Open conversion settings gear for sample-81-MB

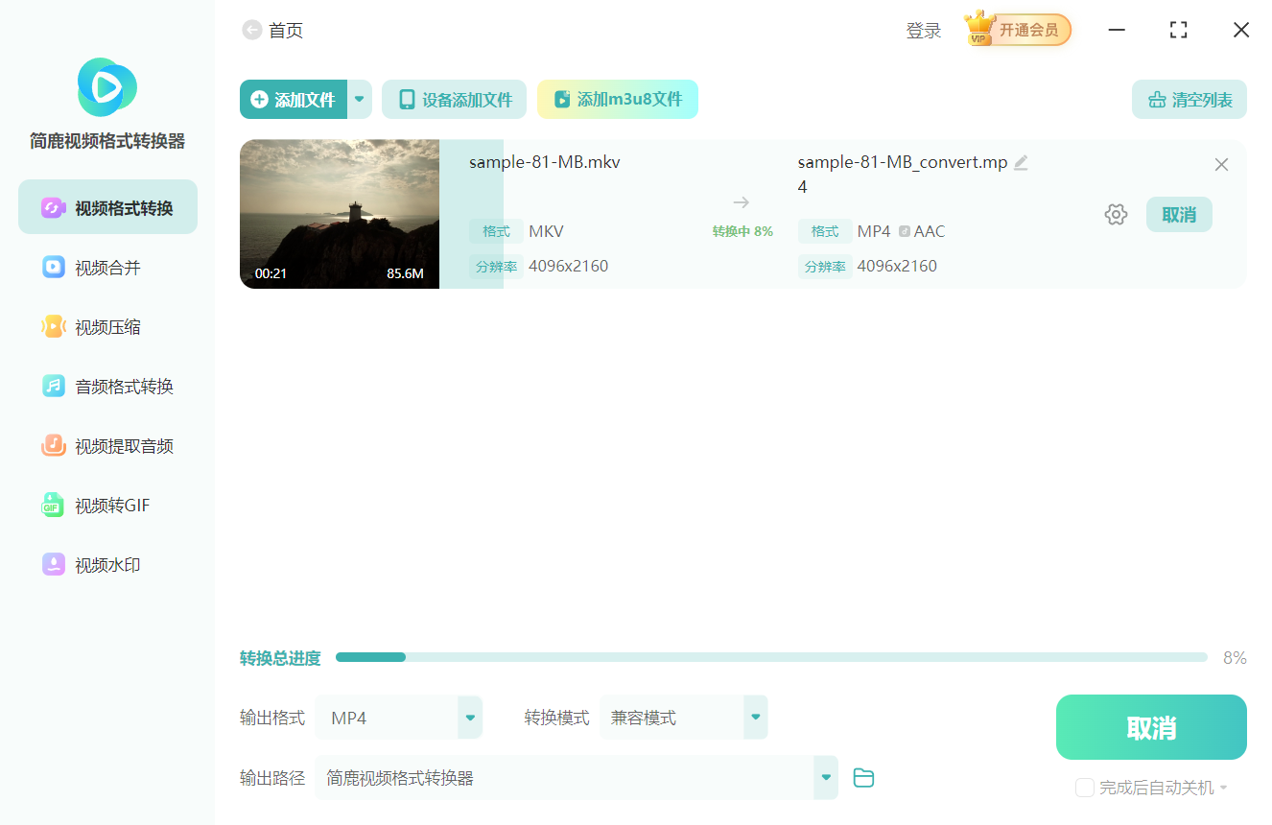1116,215
